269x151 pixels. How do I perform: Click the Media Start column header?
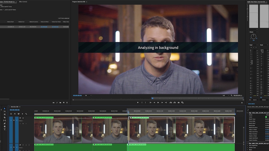click(x=10, y=22)
